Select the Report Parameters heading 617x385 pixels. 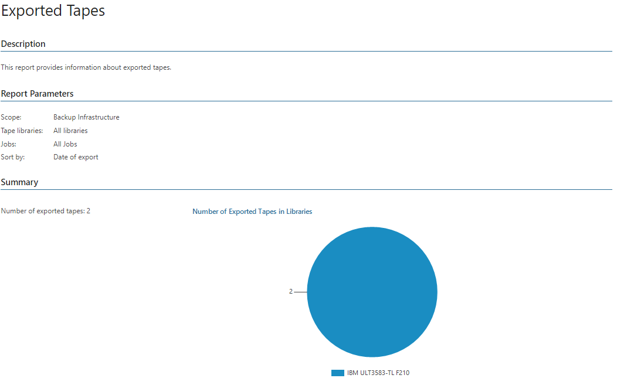pos(37,94)
